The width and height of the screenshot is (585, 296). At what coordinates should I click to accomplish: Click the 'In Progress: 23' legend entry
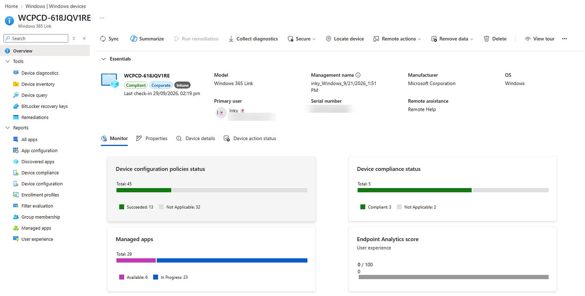[x=170, y=277]
